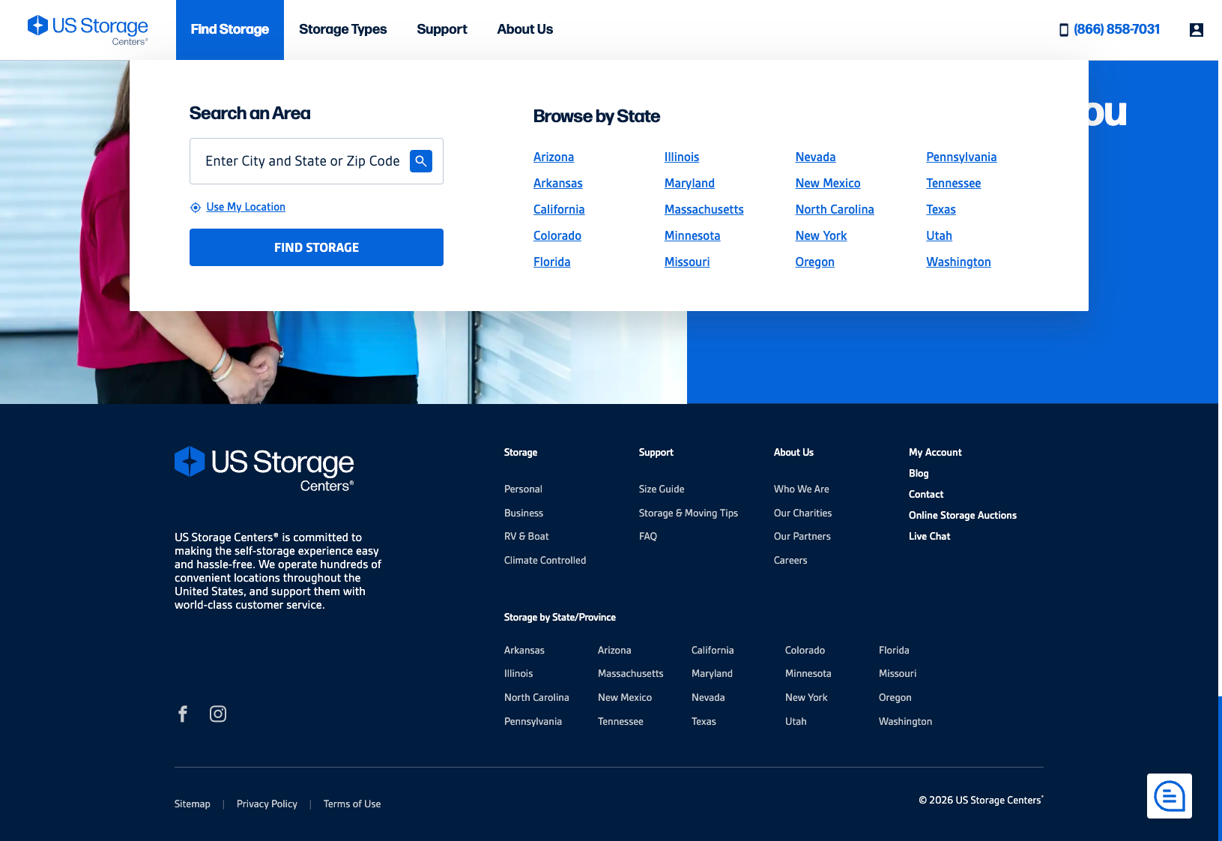The image size is (1222, 841).
Task: Open Online Storage Auctions in footer
Action: coord(963,515)
